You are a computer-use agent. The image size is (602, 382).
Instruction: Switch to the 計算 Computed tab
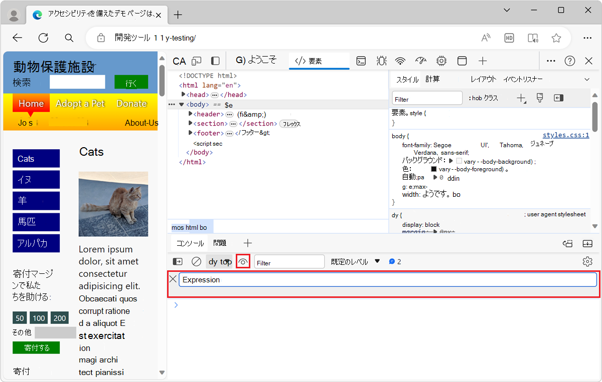coord(432,79)
